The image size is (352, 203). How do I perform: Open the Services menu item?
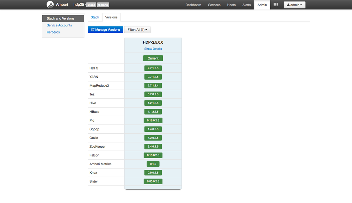tap(214, 5)
